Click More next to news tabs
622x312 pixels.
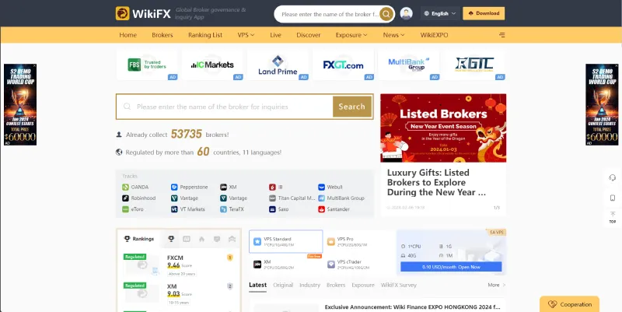pos(497,285)
